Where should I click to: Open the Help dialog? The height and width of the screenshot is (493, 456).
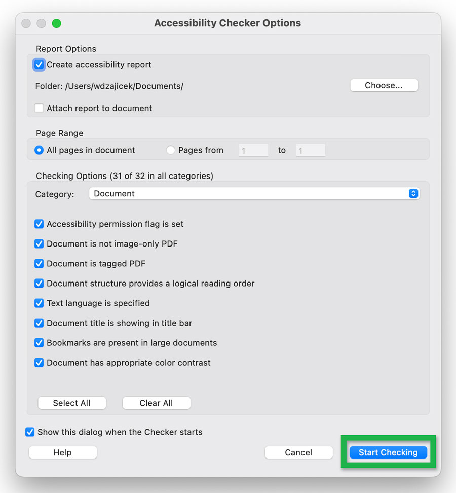coord(62,452)
